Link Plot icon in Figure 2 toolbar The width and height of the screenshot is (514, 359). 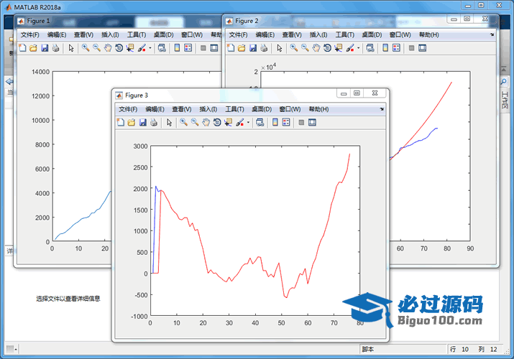(370, 48)
